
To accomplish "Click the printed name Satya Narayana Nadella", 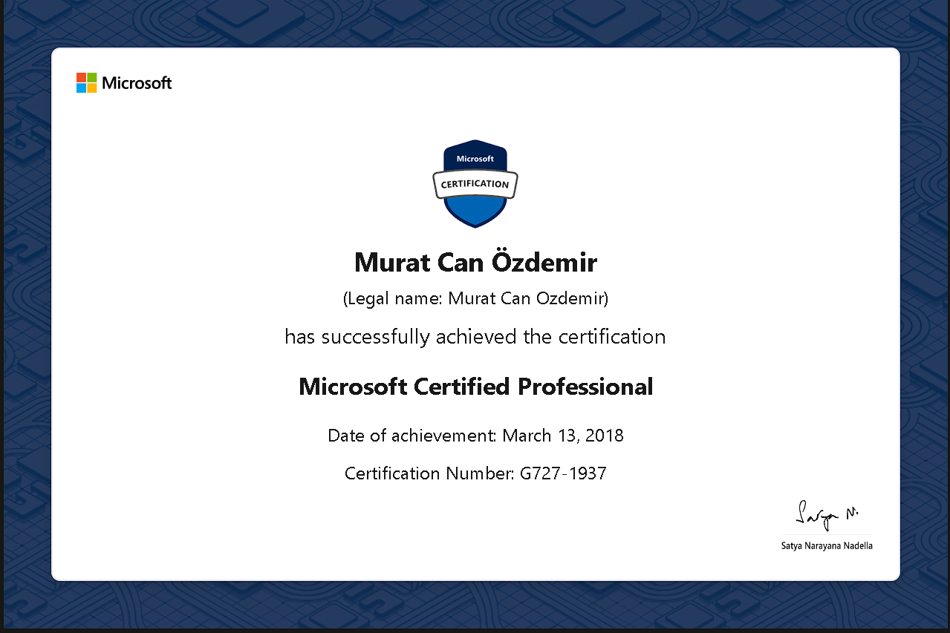I will 827,546.
